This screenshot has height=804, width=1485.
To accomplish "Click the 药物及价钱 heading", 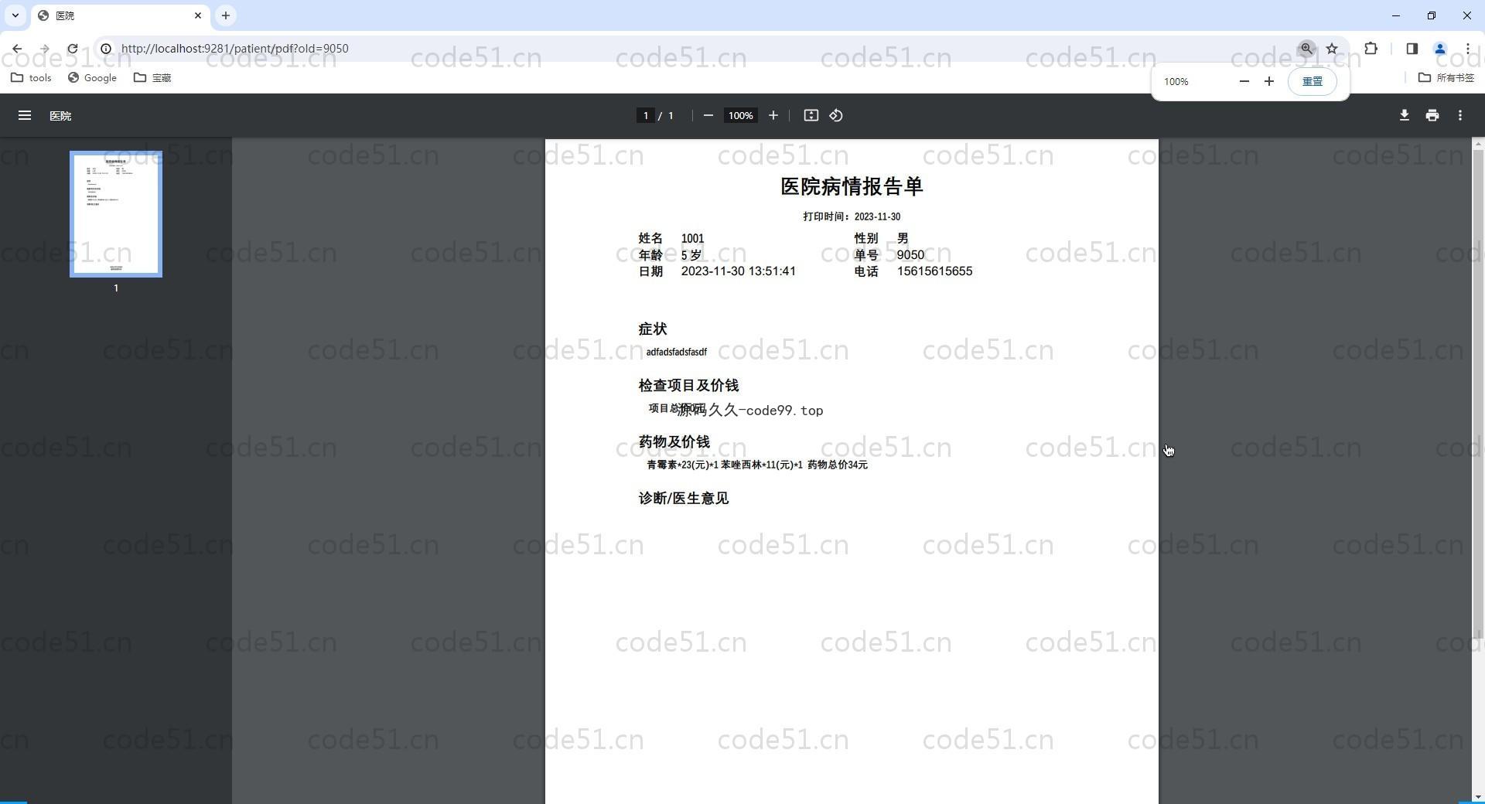I will point(674,442).
